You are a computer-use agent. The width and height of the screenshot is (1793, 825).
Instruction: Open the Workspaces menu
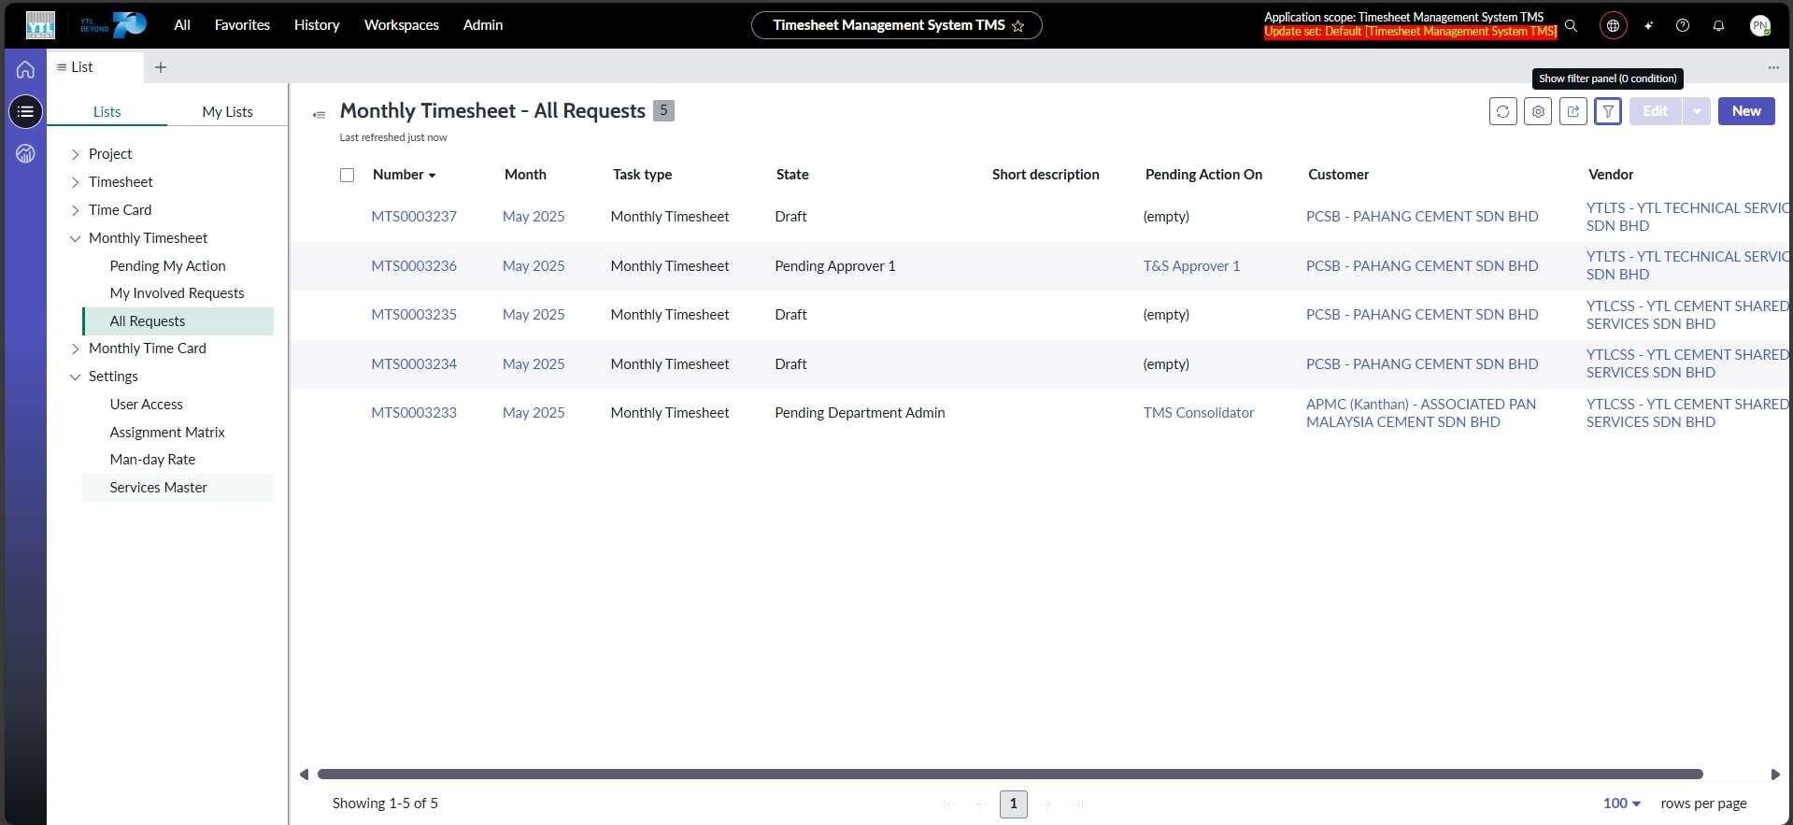pyautogui.click(x=401, y=25)
